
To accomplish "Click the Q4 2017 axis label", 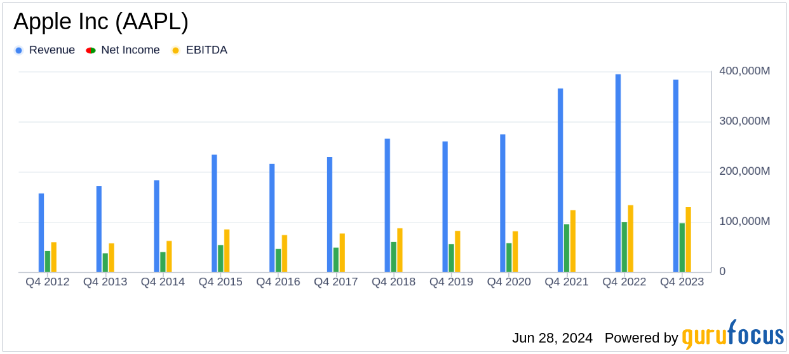I will point(336,282).
